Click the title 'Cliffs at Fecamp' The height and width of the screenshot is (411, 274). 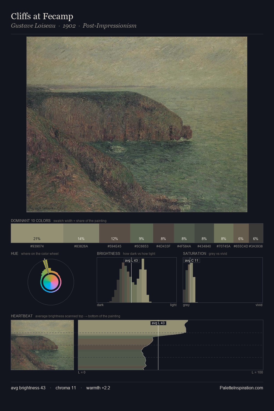click(42, 16)
